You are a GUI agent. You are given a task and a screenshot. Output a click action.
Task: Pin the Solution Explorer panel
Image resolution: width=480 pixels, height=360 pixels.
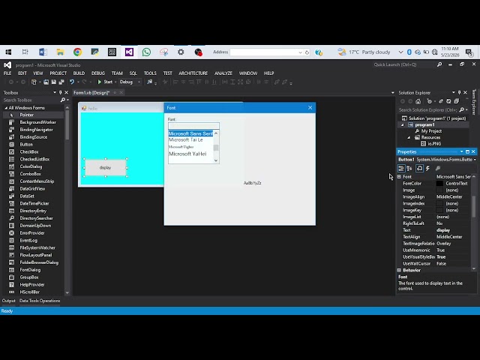pyautogui.click(x=459, y=92)
